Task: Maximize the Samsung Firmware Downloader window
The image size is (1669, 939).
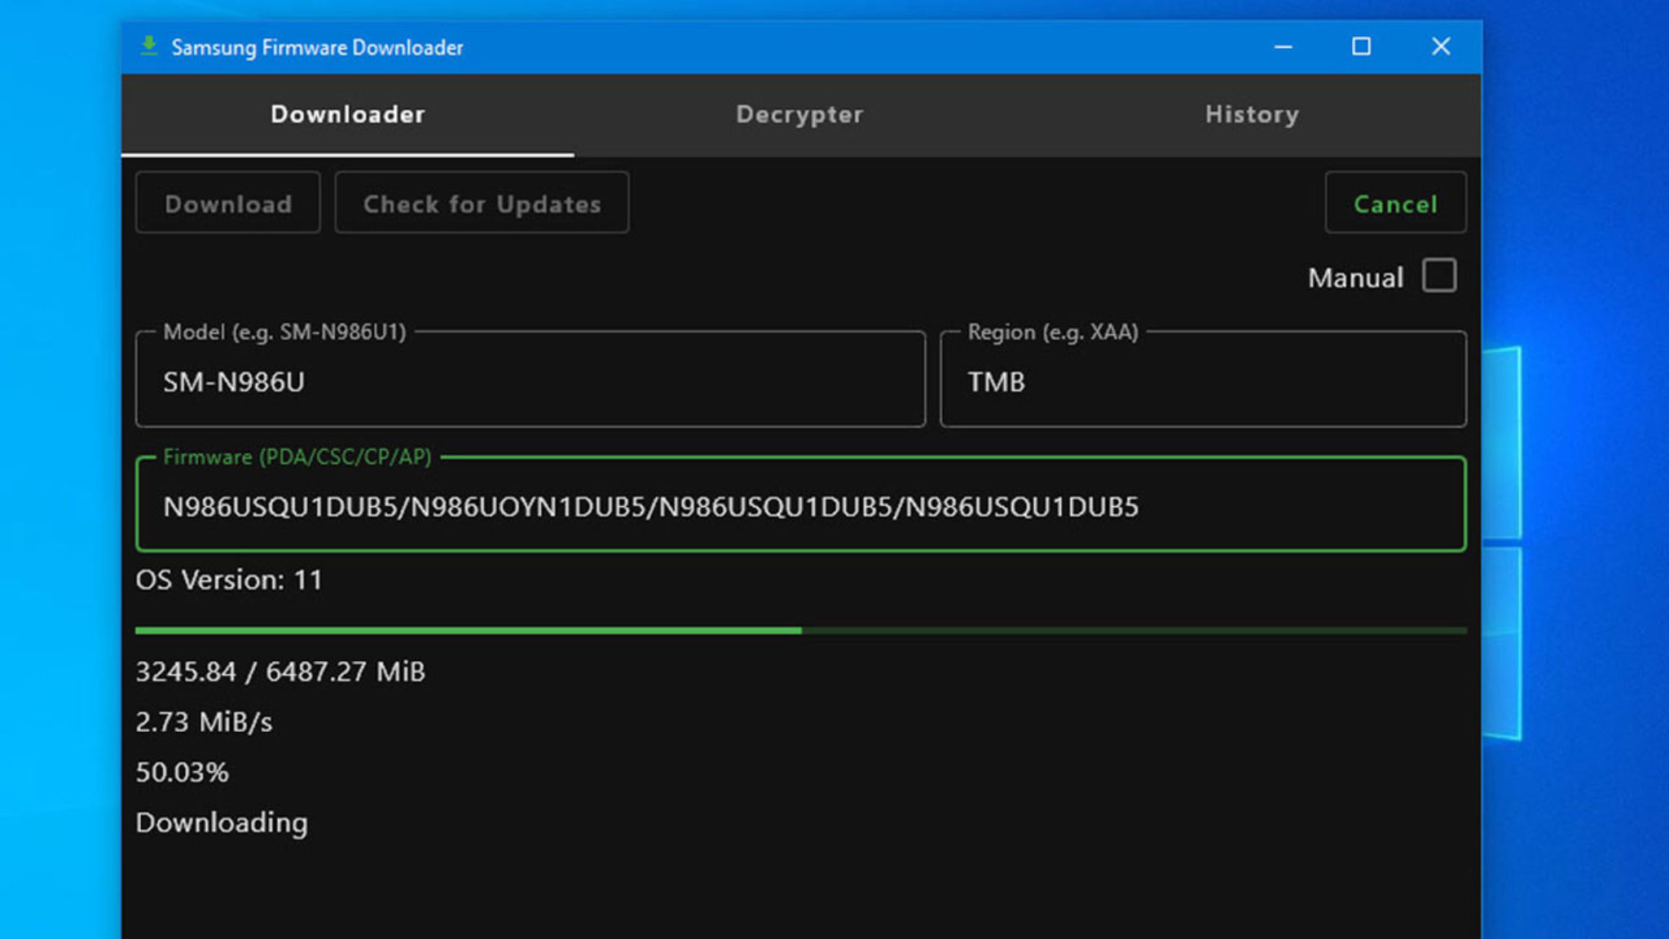Action: [1361, 46]
